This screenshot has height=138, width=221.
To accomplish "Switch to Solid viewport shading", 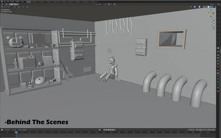I will click(x=208, y=7).
